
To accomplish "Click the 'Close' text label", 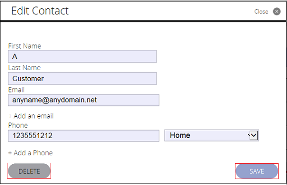I will (261, 12).
